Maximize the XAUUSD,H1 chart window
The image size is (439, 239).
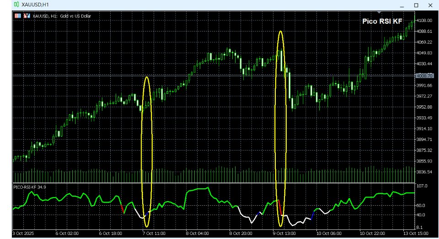[416, 5]
